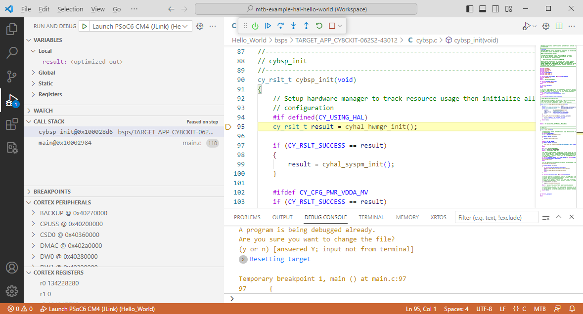Viewport: 583px width, 314px height.
Task: Open the Manage gear at sidebar bottom
Action: 11,291
